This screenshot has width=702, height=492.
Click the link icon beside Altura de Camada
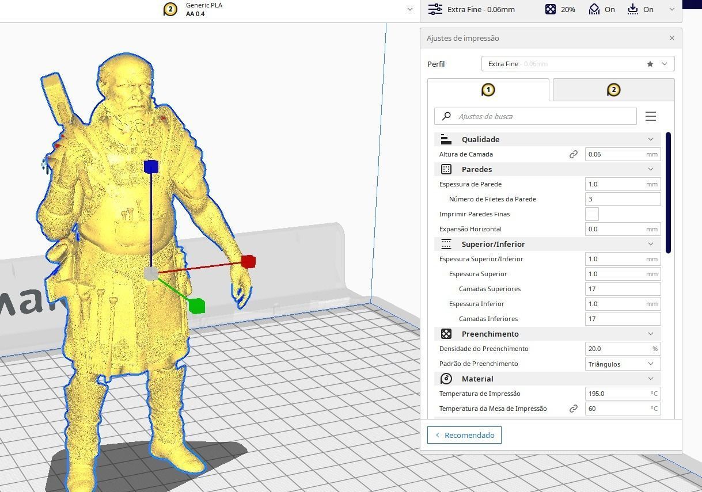point(574,154)
